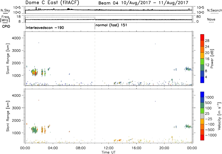Click the '16:00' time axis label

coord(136,148)
